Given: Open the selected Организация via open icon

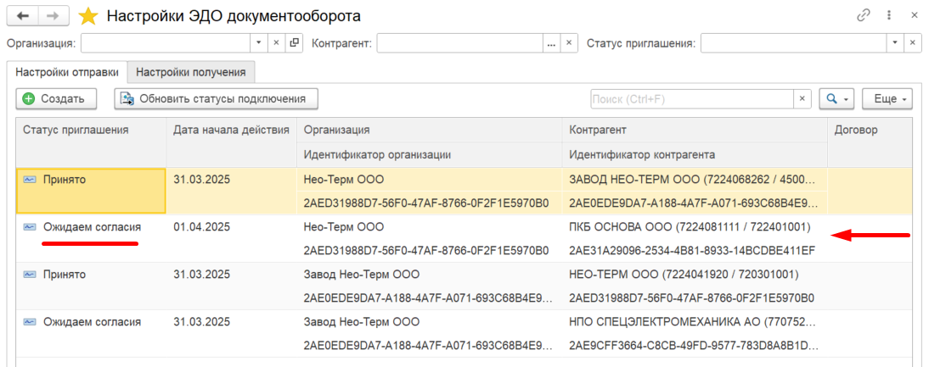Looking at the screenshot, I should click(x=294, y=43).
